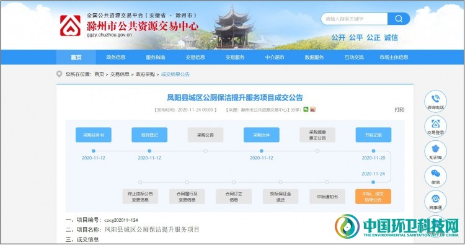Click the ggzy.chuzhou.gov.cn URL text
Image resolution: width=465 pixels, height=245 pixels.
point(109,35)
